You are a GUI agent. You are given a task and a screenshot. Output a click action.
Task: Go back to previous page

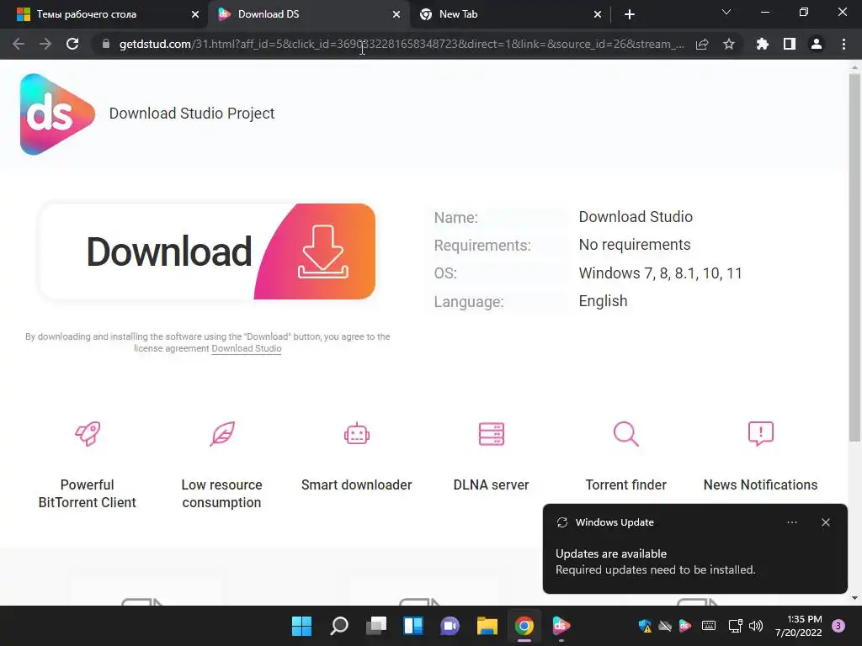pyautogui.click(x=19, y=44)
